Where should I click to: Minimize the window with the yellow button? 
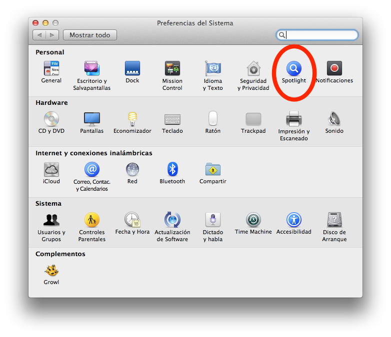[45, 23]
